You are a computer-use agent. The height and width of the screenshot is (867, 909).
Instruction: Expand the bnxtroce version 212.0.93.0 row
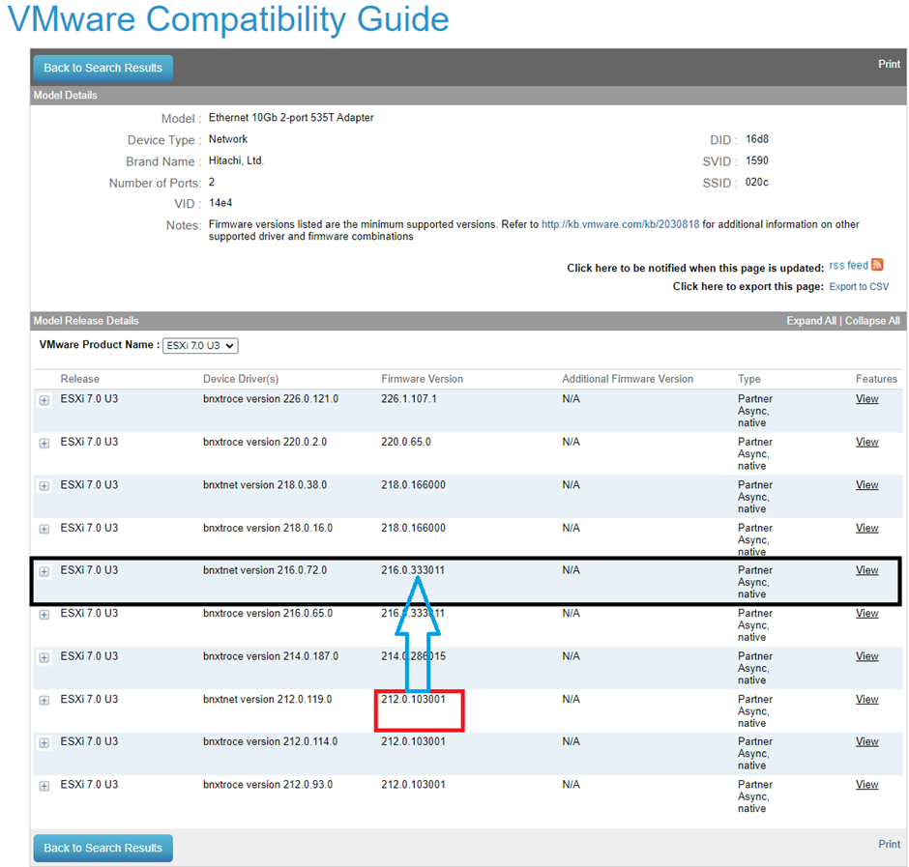coord(44,786)
